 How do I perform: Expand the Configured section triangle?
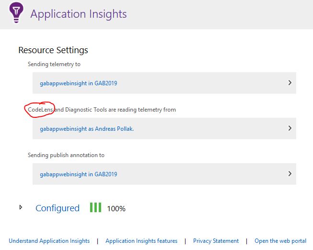coord(21,207)
